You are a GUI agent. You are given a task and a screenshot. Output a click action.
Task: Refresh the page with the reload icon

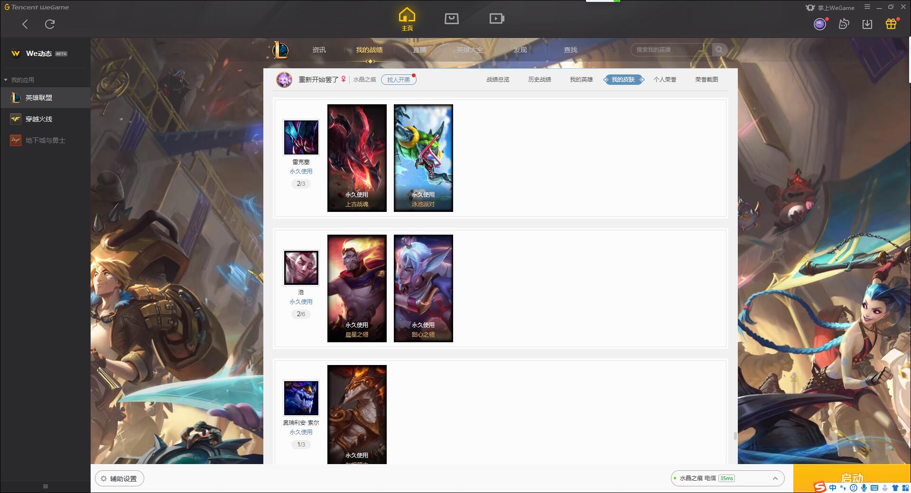50,24
